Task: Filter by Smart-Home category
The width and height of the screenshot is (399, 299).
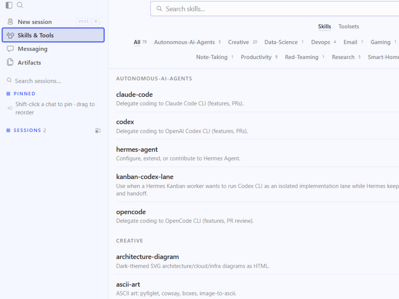Action: click(383, 57)
